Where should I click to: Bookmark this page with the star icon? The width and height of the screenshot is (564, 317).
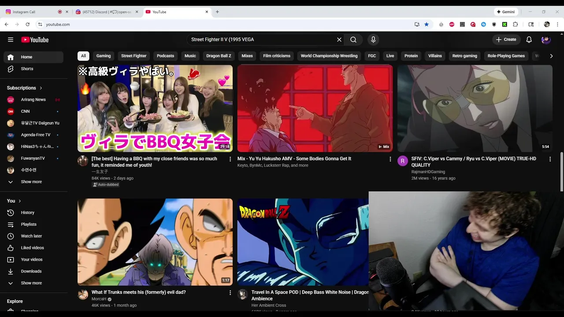pyautogui.click(x=427, y=24)
